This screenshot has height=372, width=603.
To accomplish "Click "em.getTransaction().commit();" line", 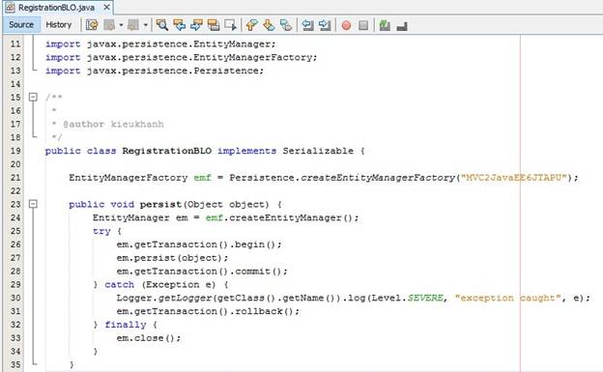I will 202,272.
